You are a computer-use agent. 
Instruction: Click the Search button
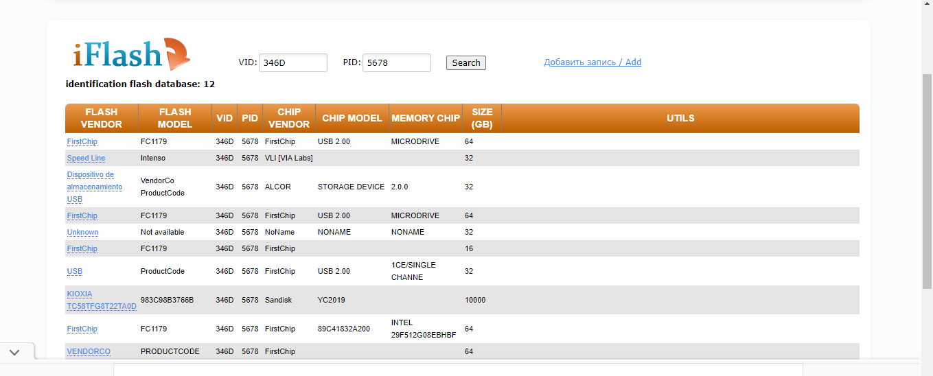pyautogui.click(x=466, y=62)
